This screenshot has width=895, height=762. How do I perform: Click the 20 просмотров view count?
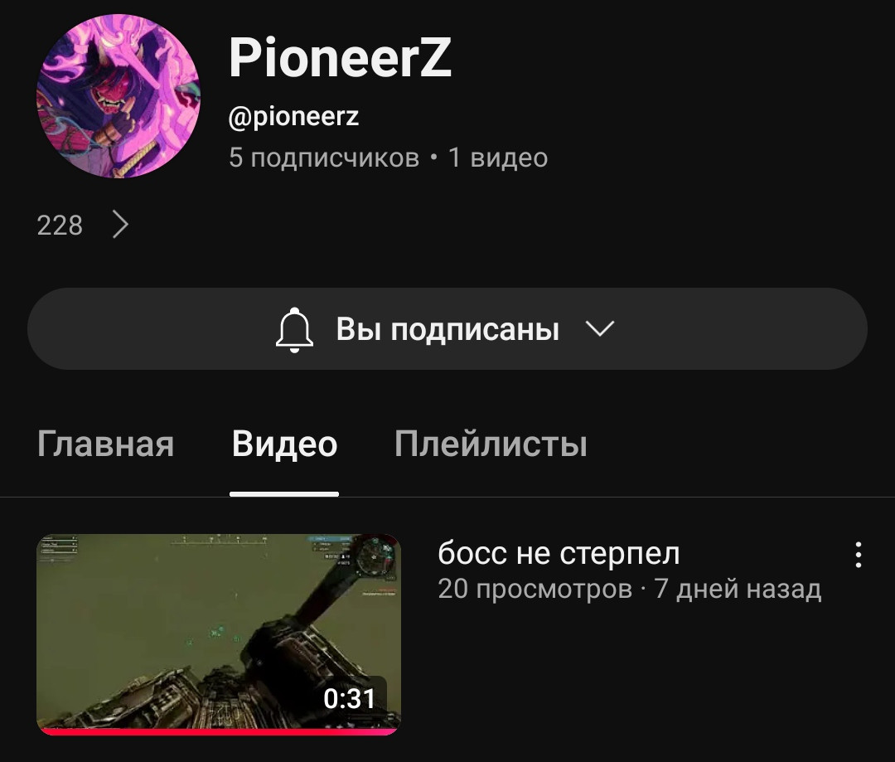click(535, 589)
